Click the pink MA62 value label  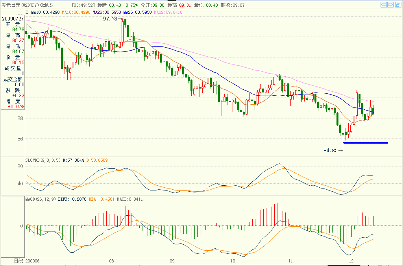click(168, 13)
